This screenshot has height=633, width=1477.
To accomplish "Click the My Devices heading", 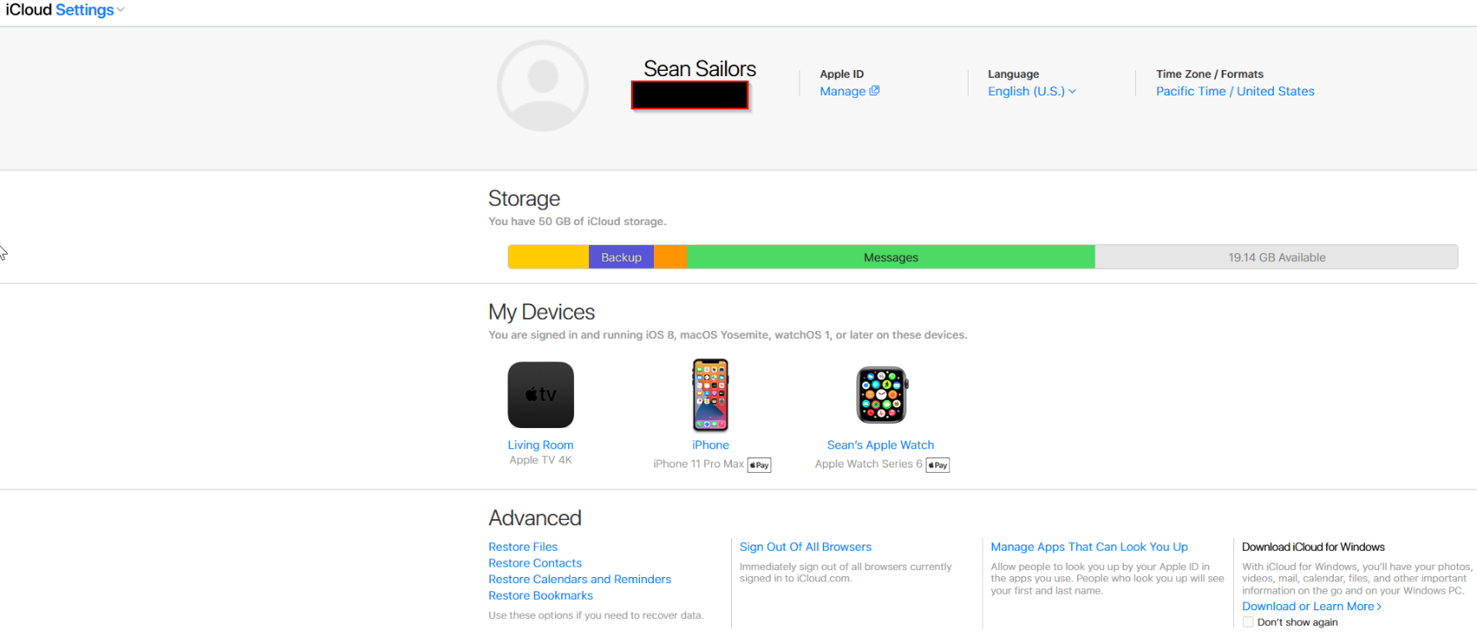I will tap(542, 312).
